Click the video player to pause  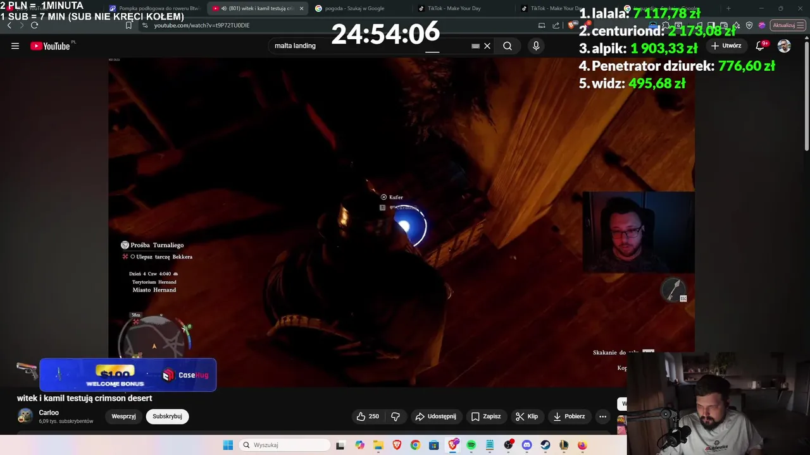pyautogui.click(x=401, y=221)
